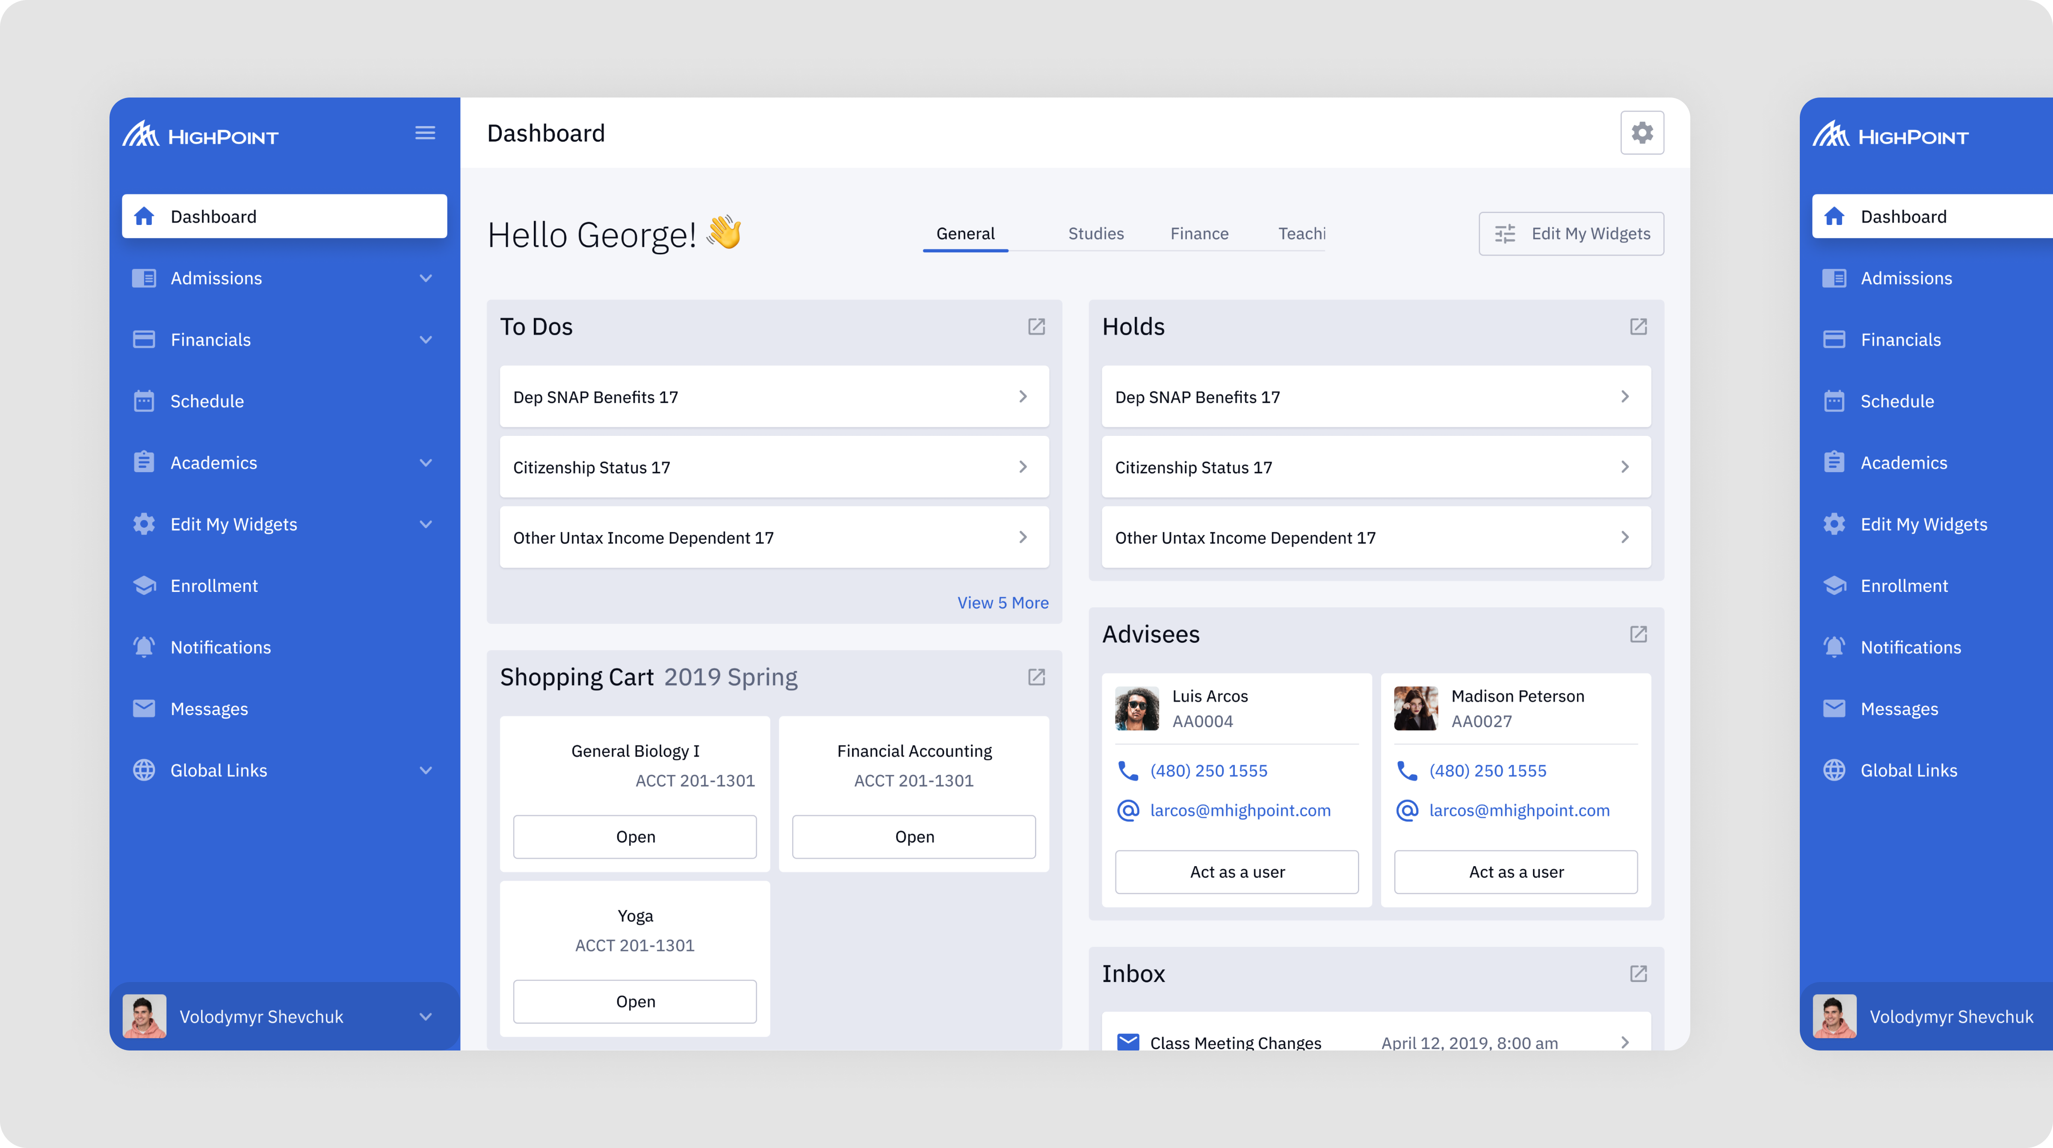Expand the Global Links chevron
Screen dimensions: 2053x1148
[426, 770]
